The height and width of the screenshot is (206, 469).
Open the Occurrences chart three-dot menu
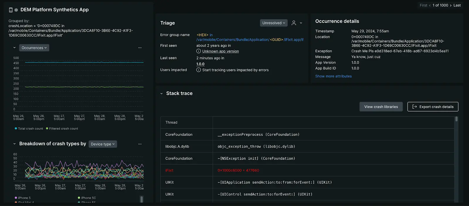tap(140, 48)
